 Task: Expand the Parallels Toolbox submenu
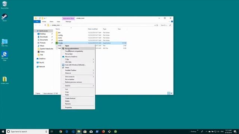tap(78, 70)
